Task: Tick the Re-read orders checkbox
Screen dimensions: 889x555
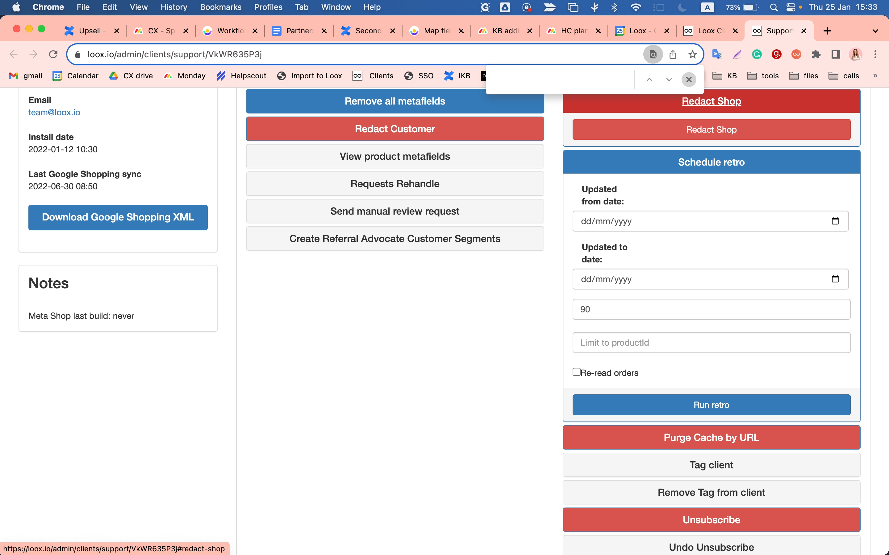Action: 576,372
